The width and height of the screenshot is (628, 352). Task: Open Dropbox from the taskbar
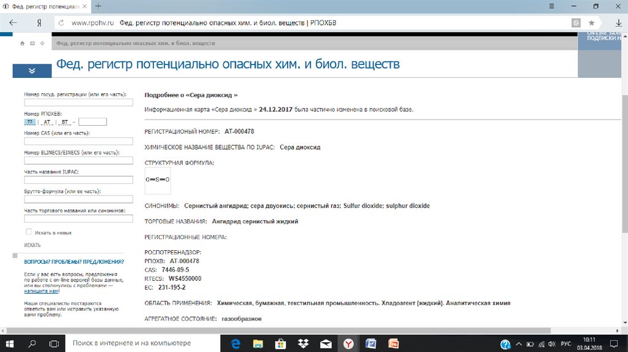point(303,343)
